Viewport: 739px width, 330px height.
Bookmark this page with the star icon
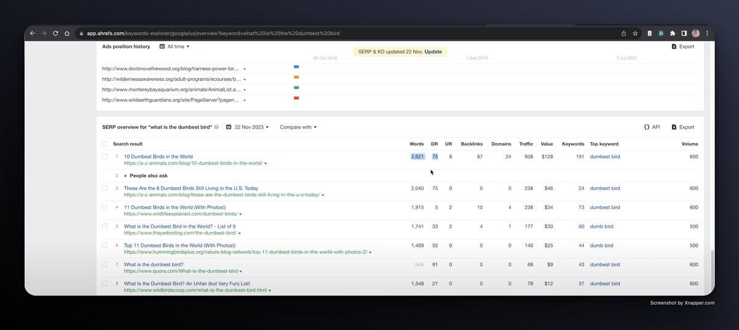(x=634, y=33)
